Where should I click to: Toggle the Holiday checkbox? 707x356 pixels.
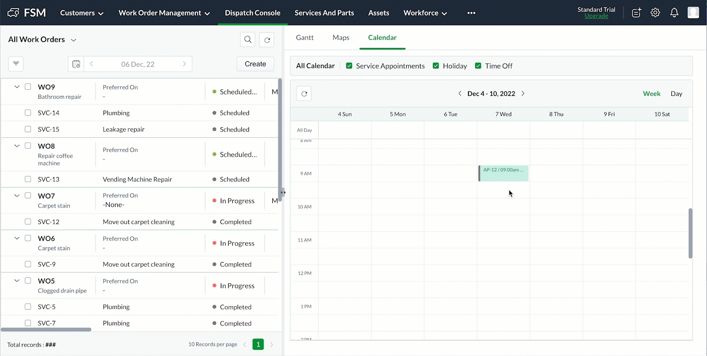point(436,66)
